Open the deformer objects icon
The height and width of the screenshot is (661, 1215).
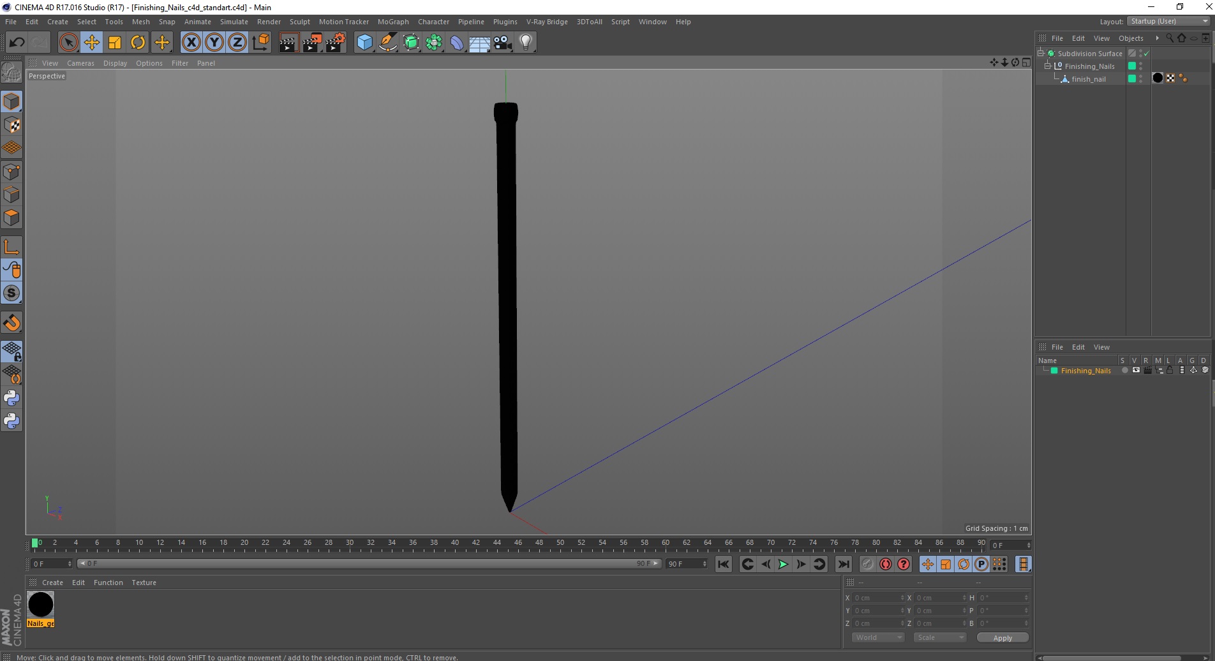[457, 43]
